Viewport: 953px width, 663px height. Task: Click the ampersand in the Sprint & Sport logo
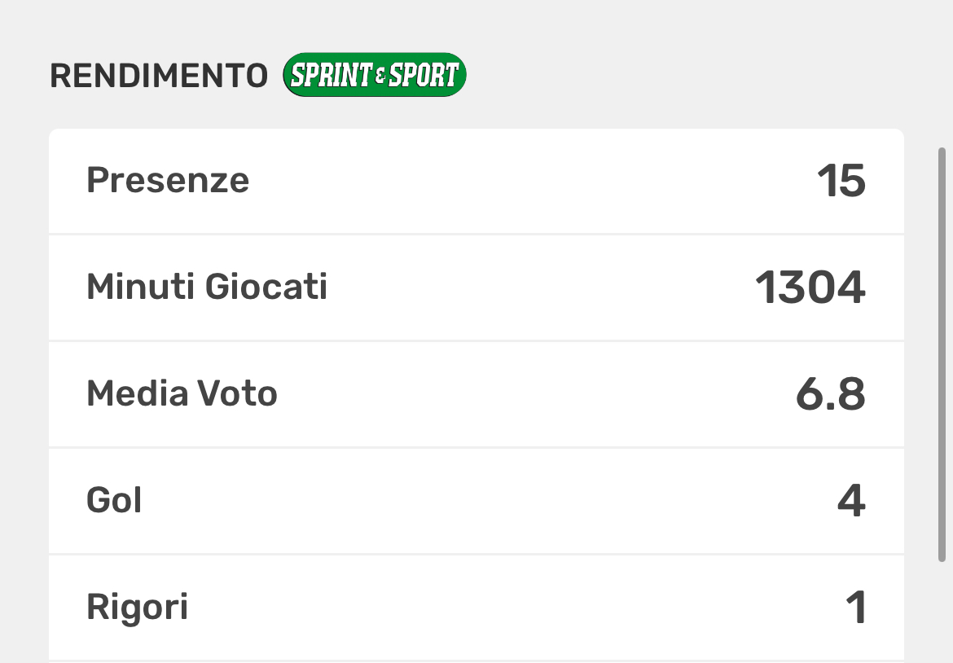click(x=380, y=77)
